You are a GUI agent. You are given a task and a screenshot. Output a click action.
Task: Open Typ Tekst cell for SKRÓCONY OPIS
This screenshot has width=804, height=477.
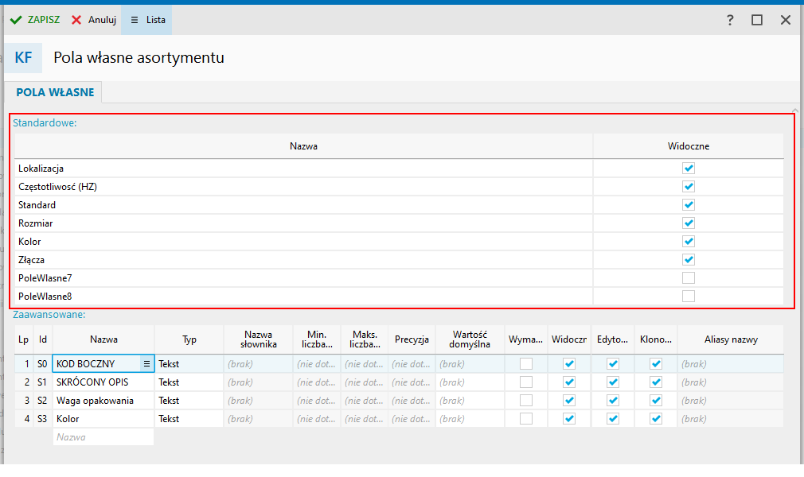point(189,382)
